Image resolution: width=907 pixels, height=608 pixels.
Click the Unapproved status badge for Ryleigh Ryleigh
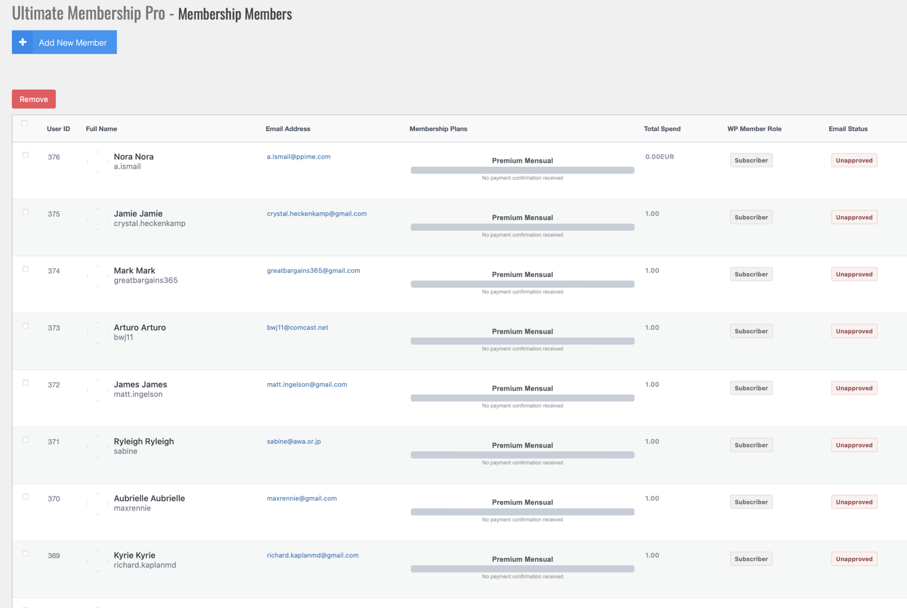[x=854, y=445]
